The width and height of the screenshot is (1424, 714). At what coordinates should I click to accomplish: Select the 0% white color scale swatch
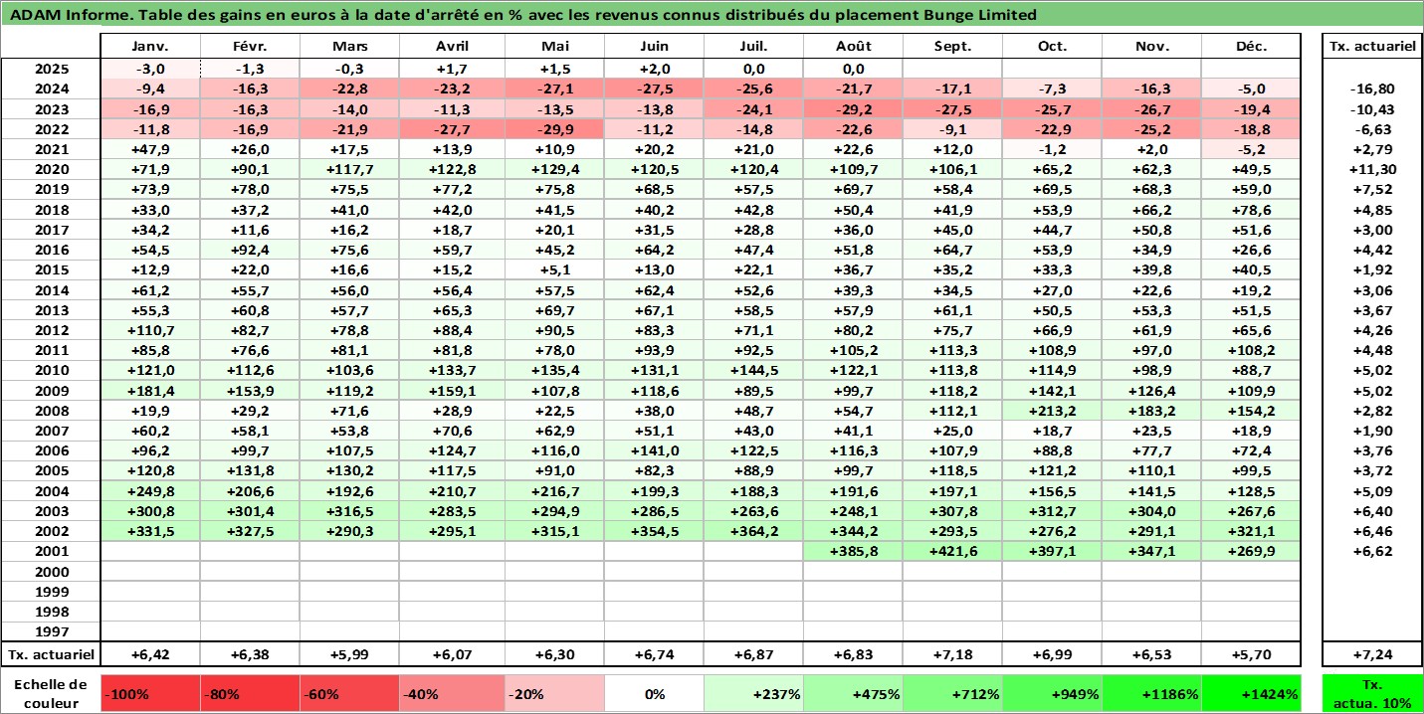654,694
